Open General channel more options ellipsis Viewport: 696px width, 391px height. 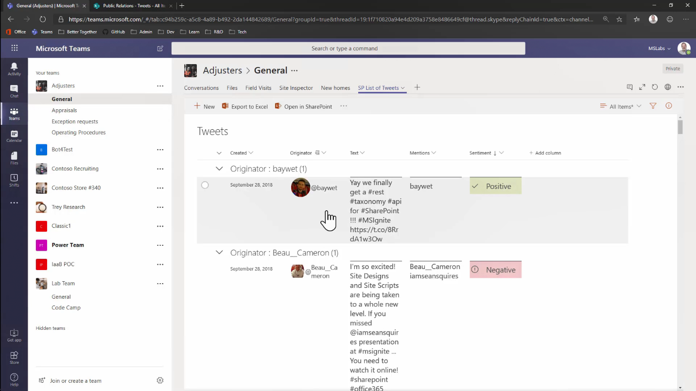click(295, 70)
